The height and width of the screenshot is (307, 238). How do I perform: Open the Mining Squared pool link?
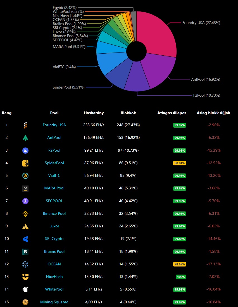(54, 302)
